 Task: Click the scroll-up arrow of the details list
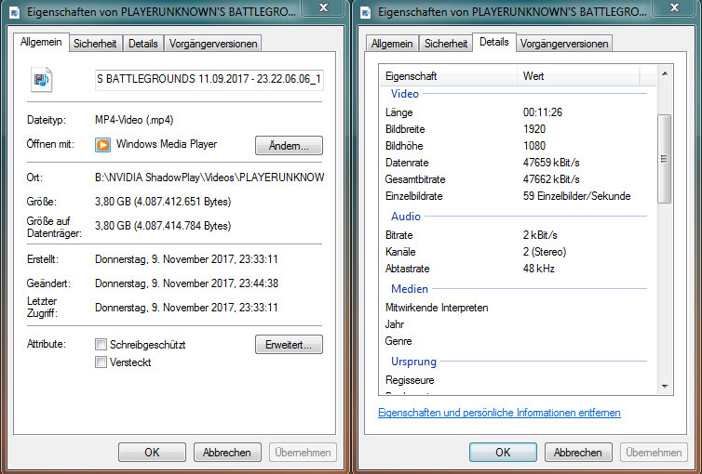click(x=665, y=73)
